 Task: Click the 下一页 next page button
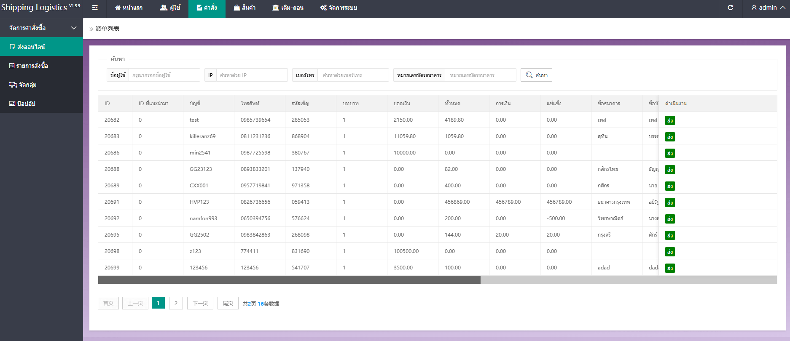200,303
